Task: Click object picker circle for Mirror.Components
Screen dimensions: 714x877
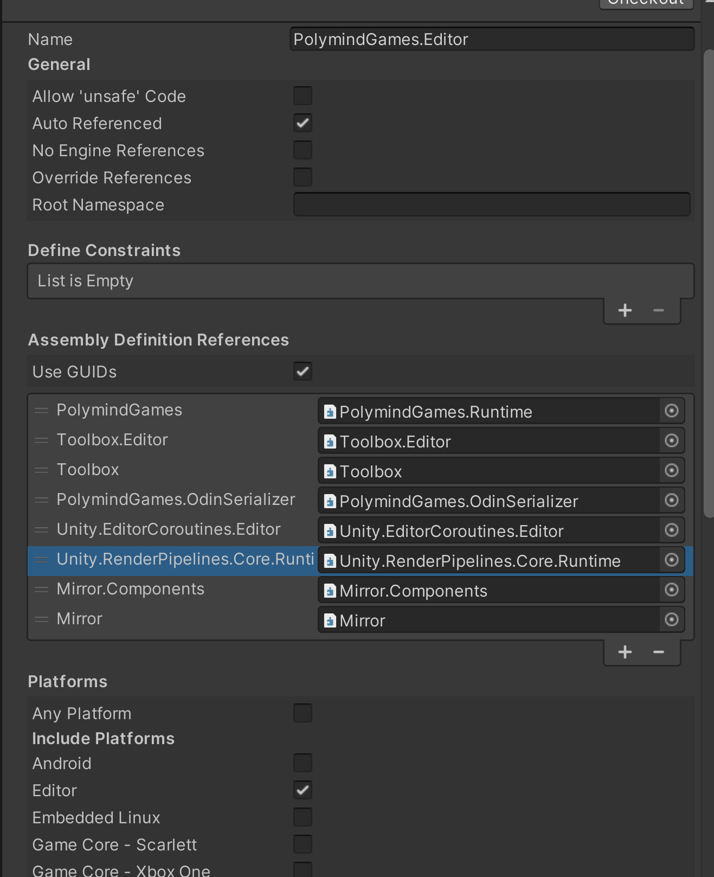Action: point(671,590)
